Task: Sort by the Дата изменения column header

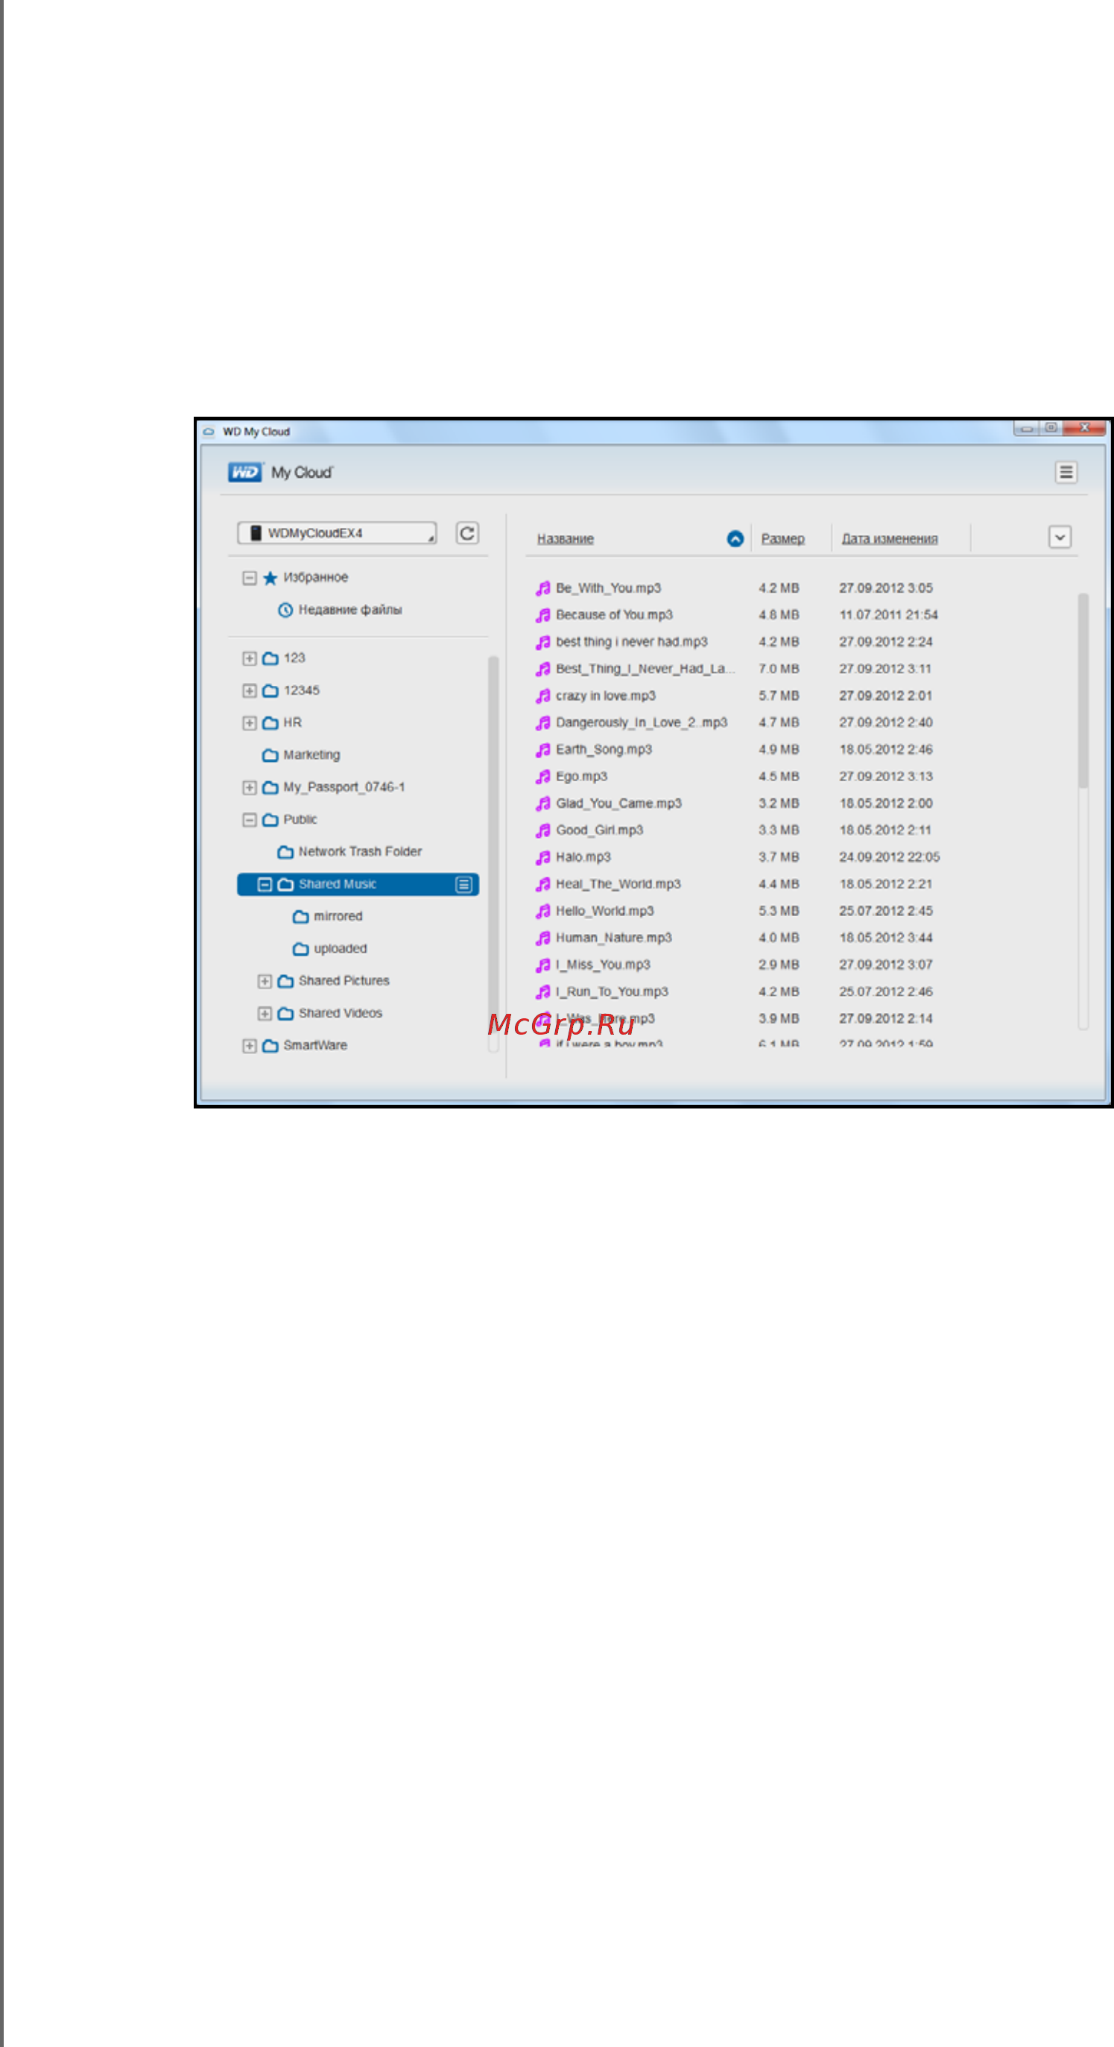Action: (x=889, y=539)
